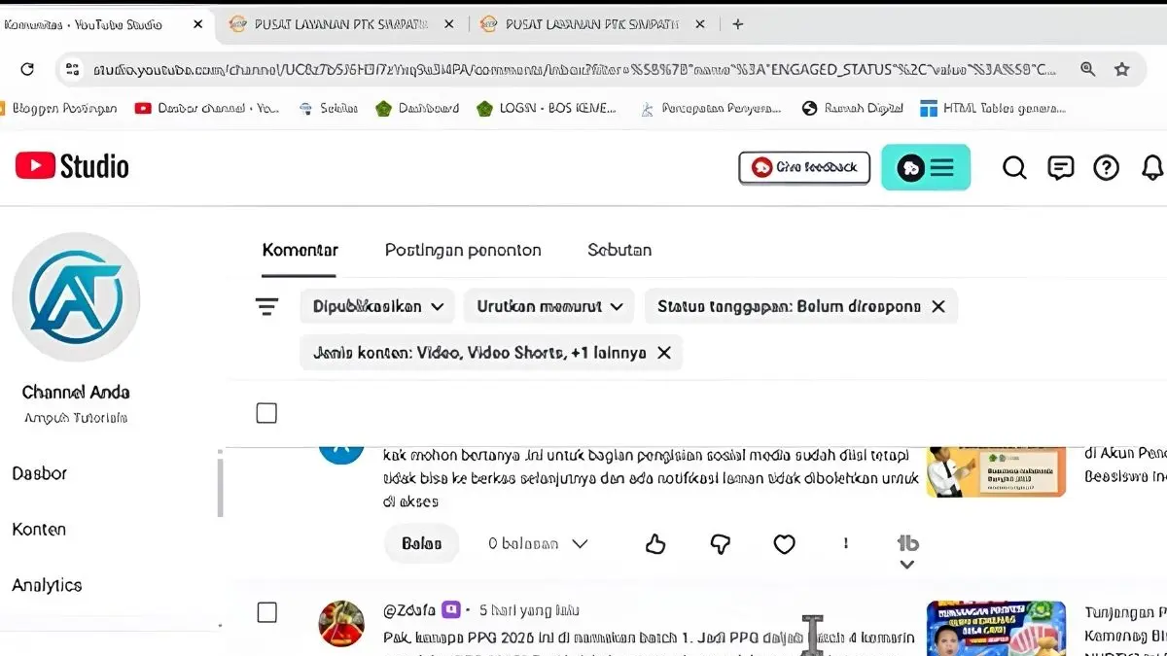Click the channel avatar logo in sidebar
This screenshot has width=1167, height=656.
[76, 297]
